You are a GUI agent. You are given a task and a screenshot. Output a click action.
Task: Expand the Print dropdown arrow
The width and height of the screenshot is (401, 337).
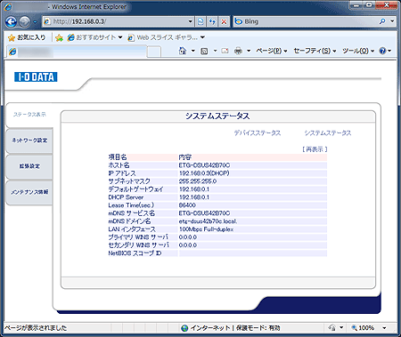point(249,51)
